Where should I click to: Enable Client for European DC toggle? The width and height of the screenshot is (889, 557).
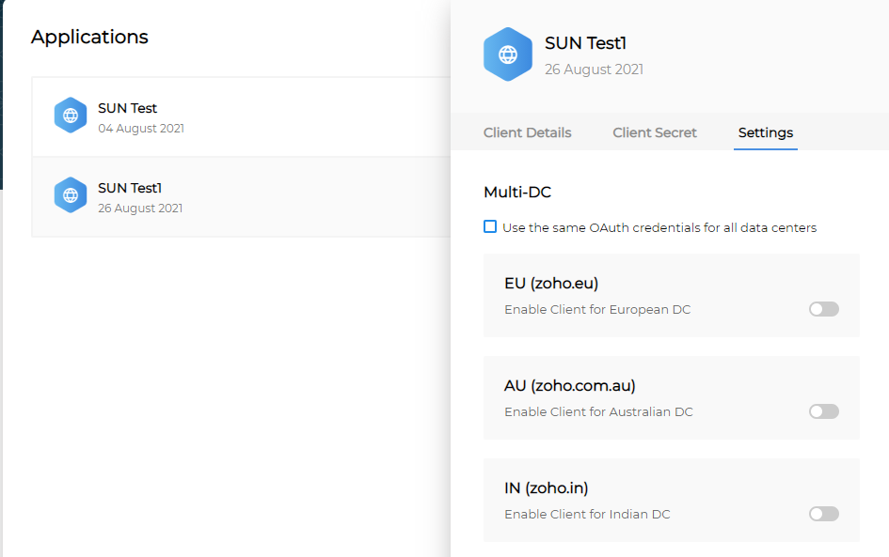823,309
